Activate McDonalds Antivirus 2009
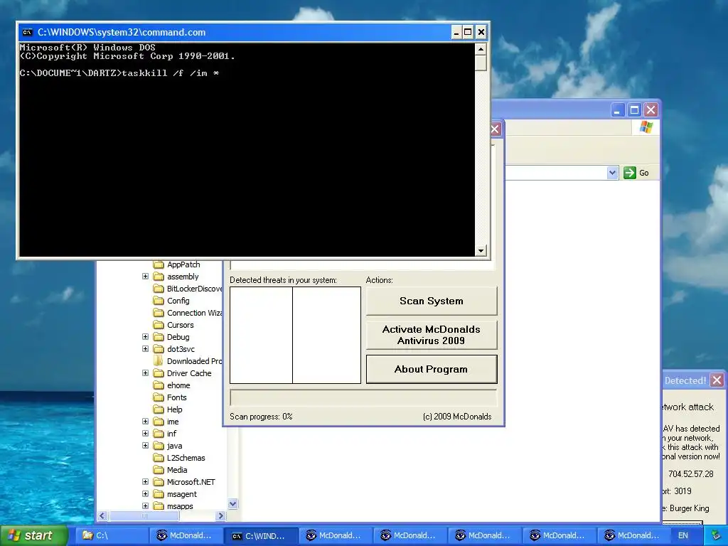This screenshot has width=728, height=546. coord(432,335)
